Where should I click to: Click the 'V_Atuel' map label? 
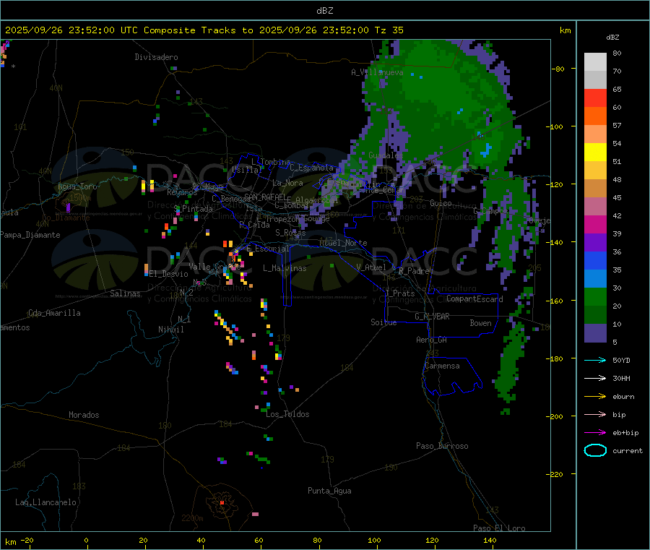(x=371, y=267)
